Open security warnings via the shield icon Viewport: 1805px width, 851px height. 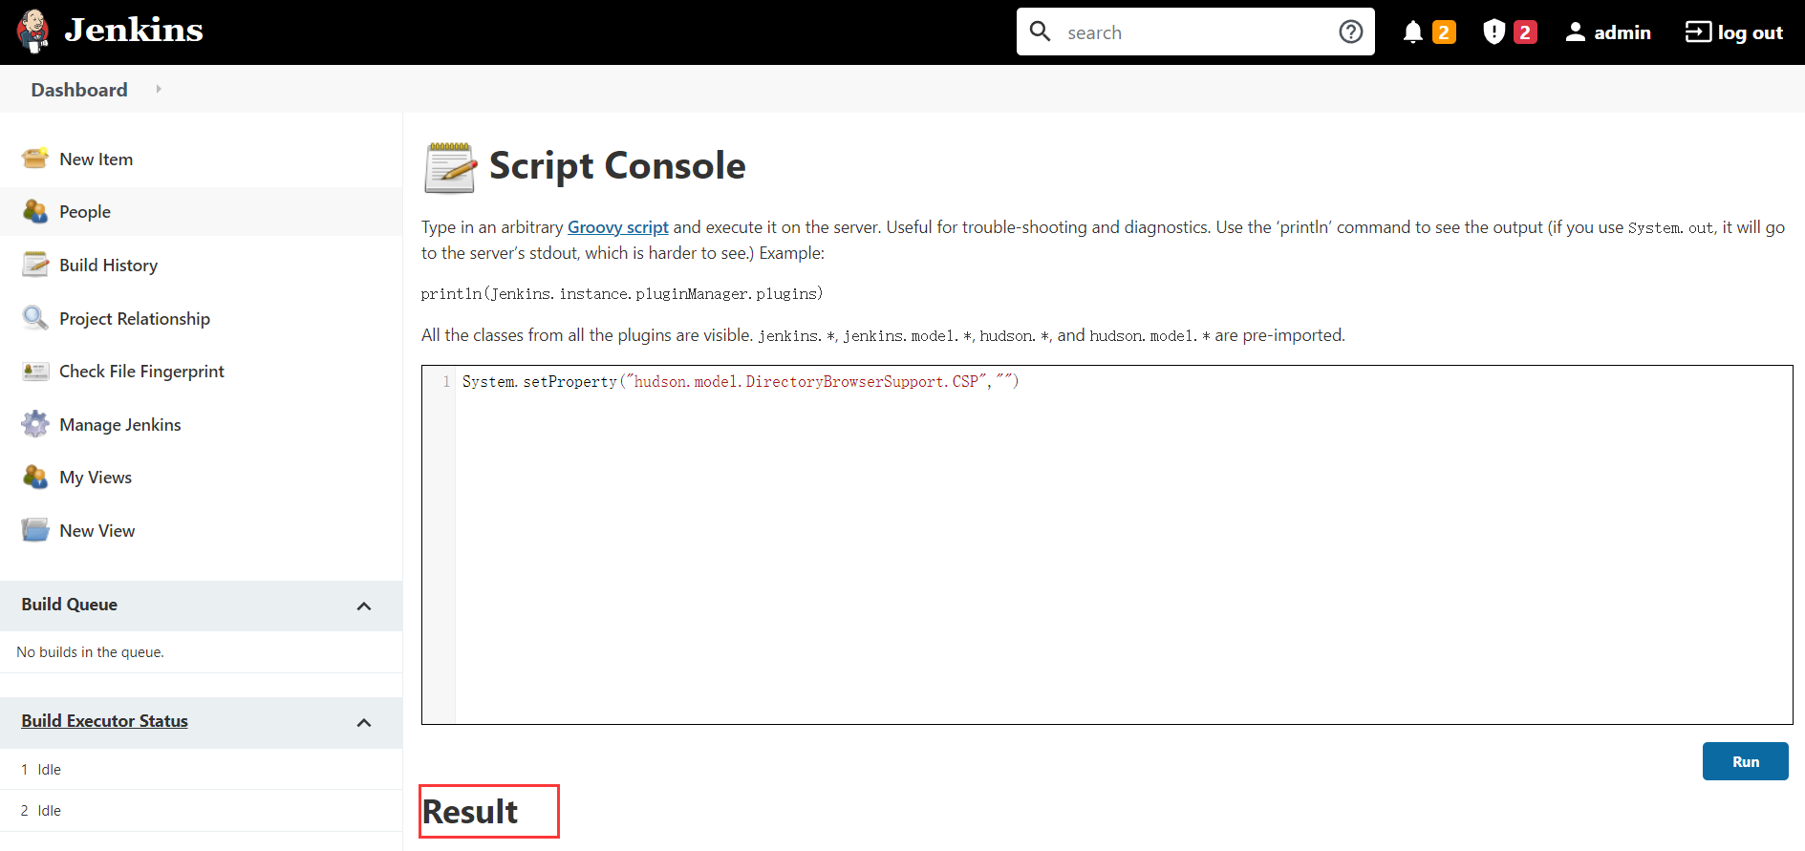1493,32
